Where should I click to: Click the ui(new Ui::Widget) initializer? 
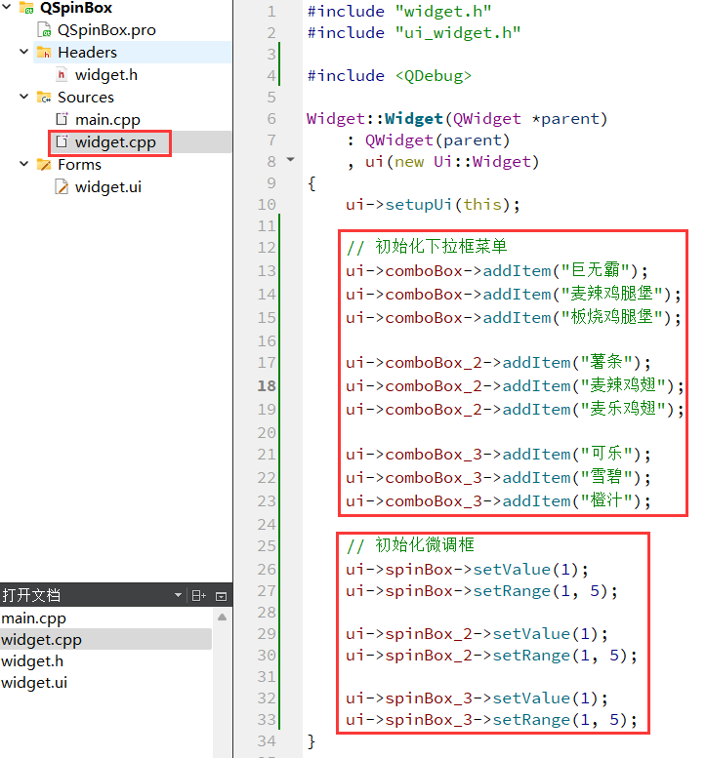click(x=452, y=162)
